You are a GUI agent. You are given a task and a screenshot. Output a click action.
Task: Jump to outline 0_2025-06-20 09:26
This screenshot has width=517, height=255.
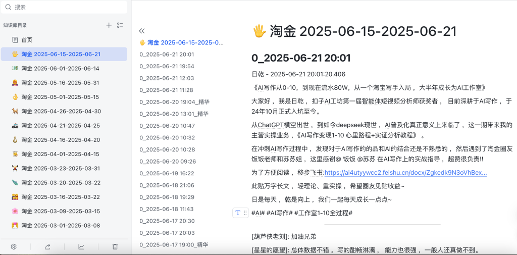(168, 161)
